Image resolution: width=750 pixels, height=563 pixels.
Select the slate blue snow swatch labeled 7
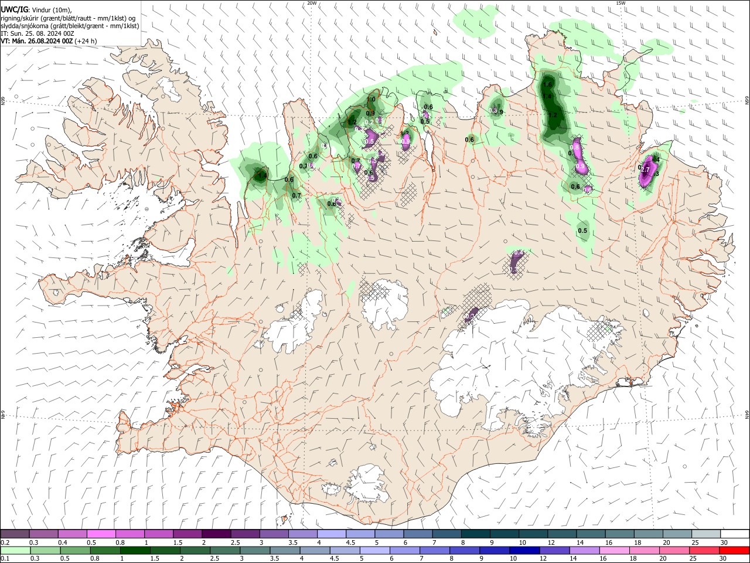pyautogui.click(x=447, y=534)
